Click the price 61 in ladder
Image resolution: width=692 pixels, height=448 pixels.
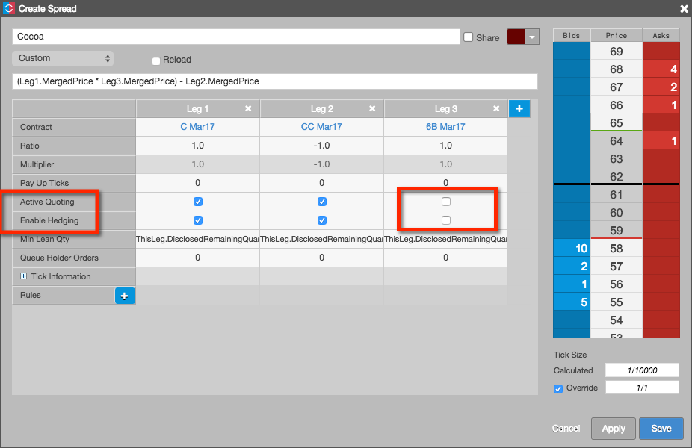(x=616, y=194)
